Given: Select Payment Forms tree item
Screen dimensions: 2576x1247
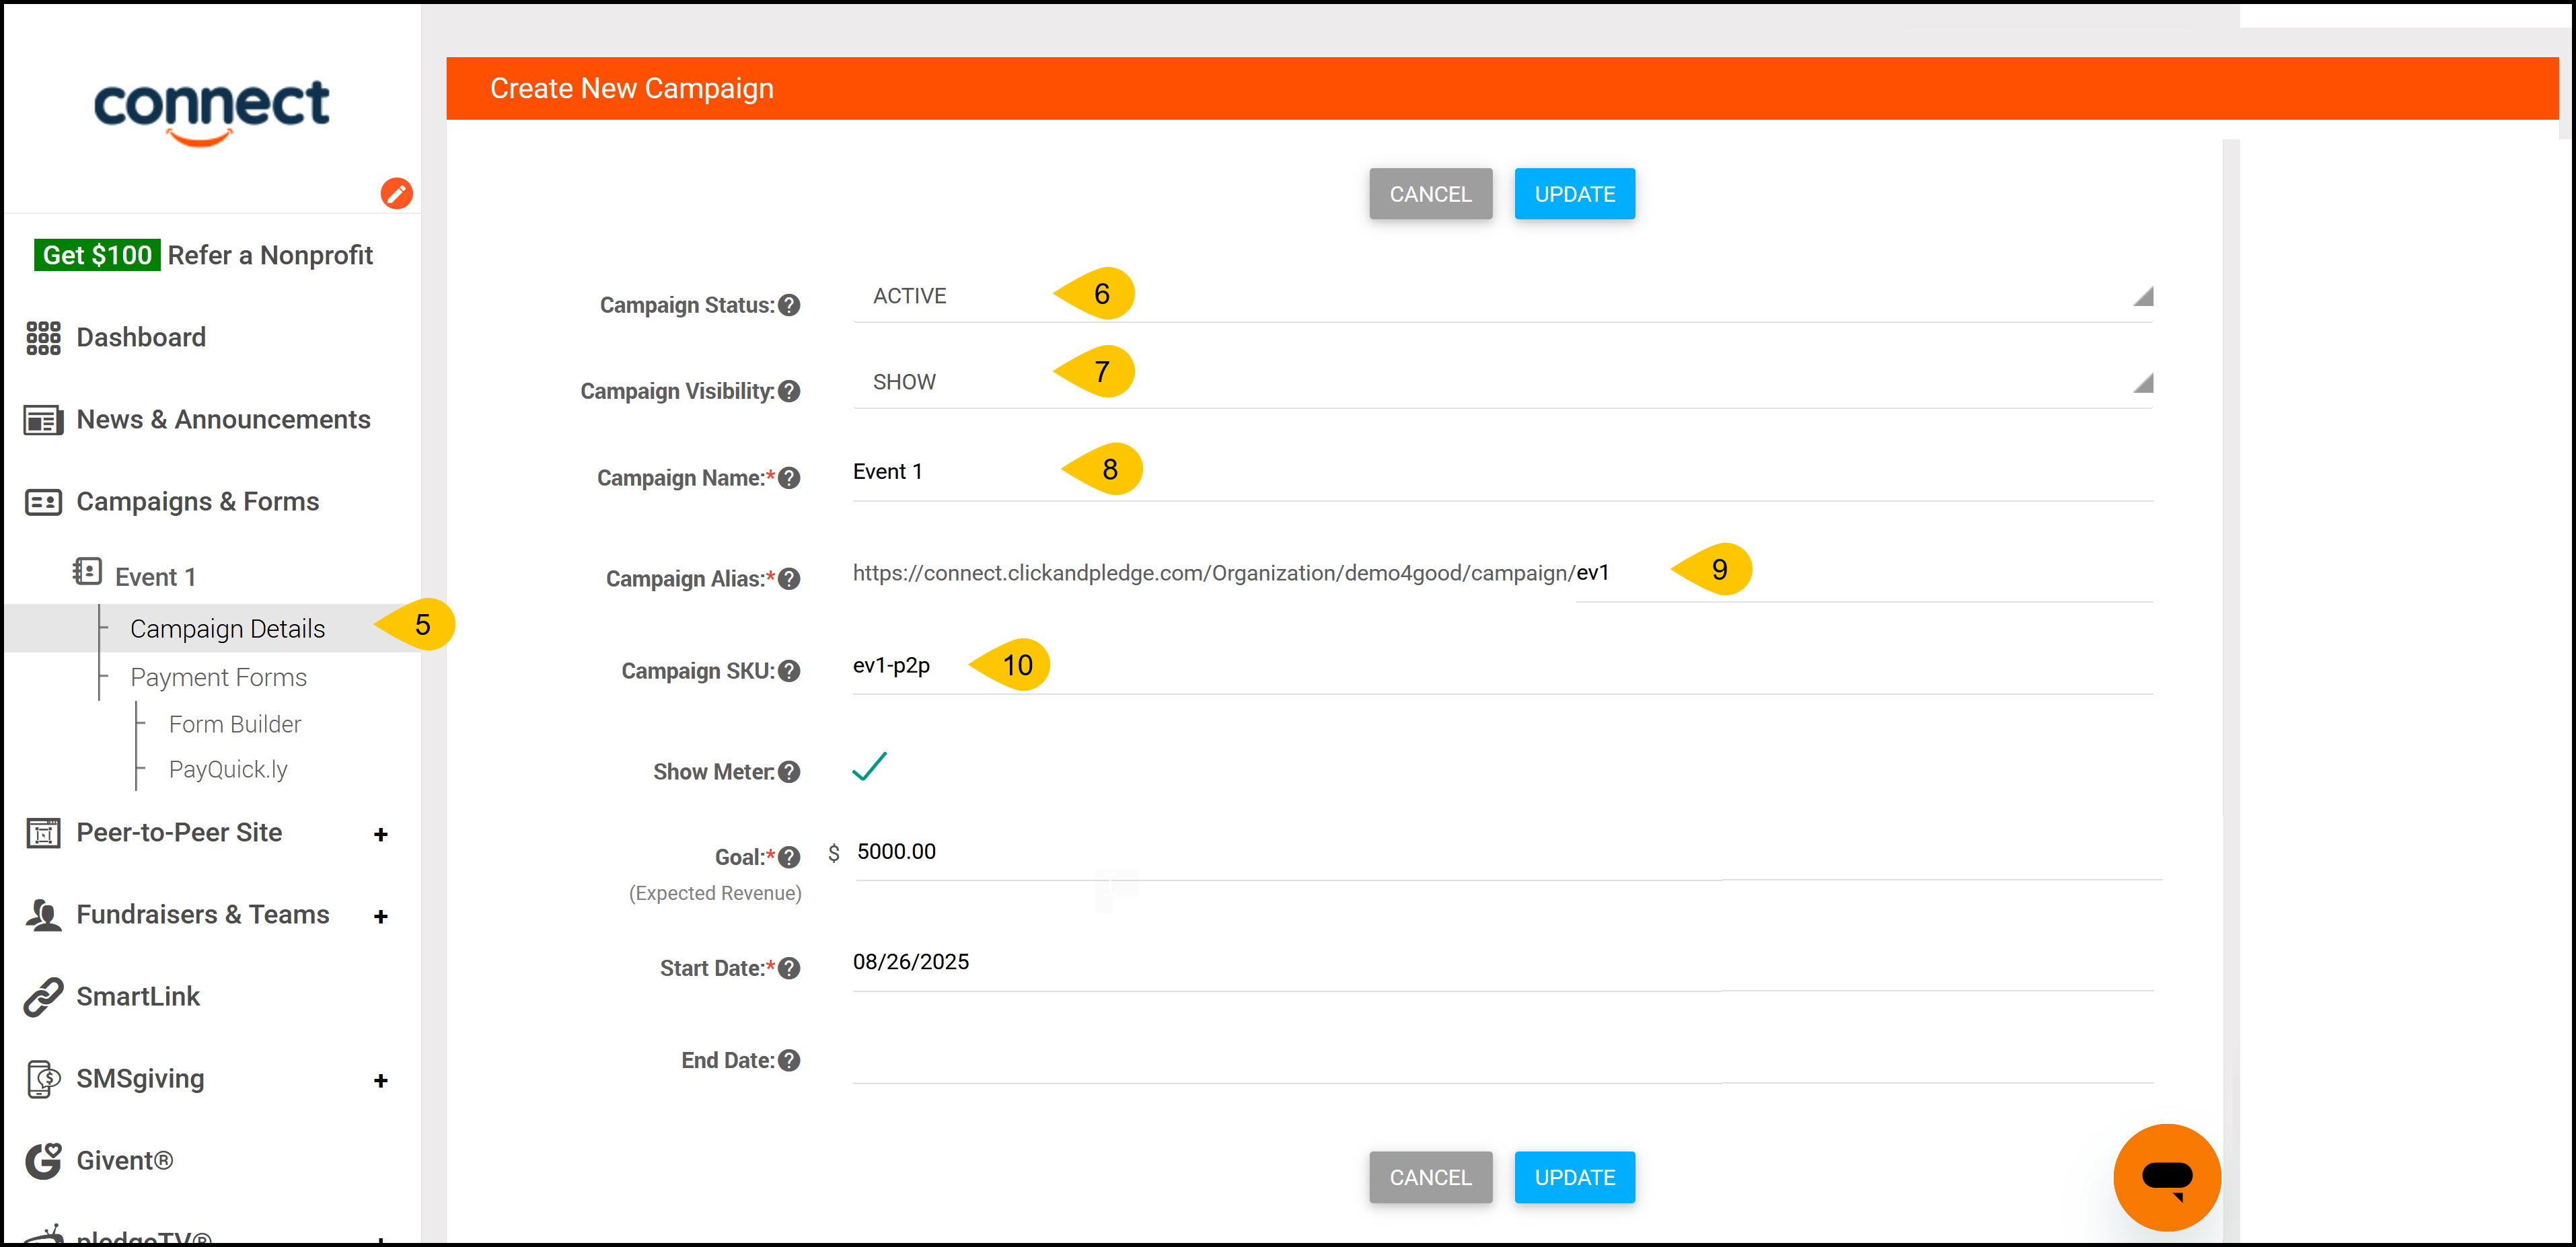Looking at the screenshot, I should pyautogui.click(x=218, y=677).
